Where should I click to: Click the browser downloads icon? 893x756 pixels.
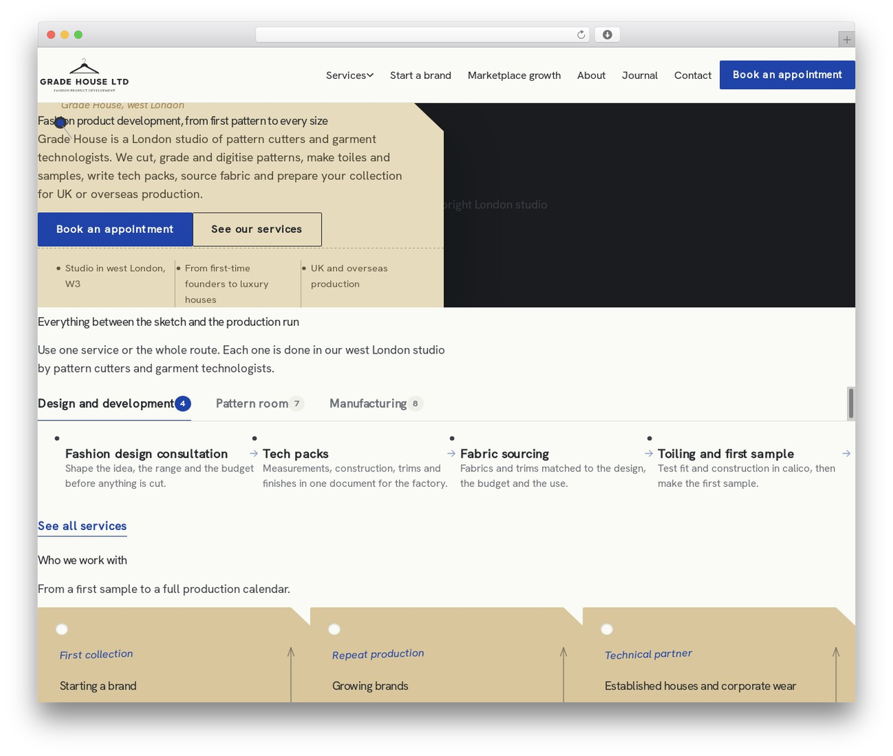[607, 35]
